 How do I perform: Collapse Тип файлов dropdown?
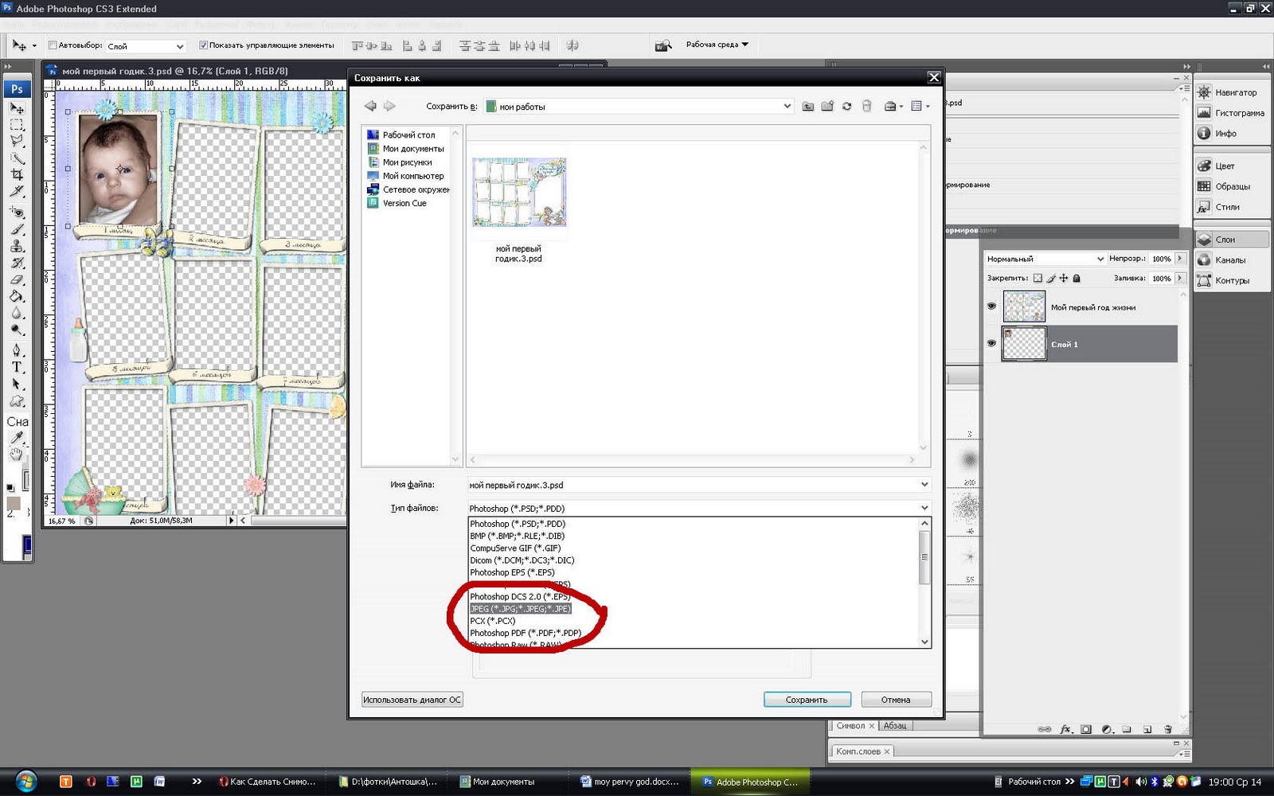[924, 508]
